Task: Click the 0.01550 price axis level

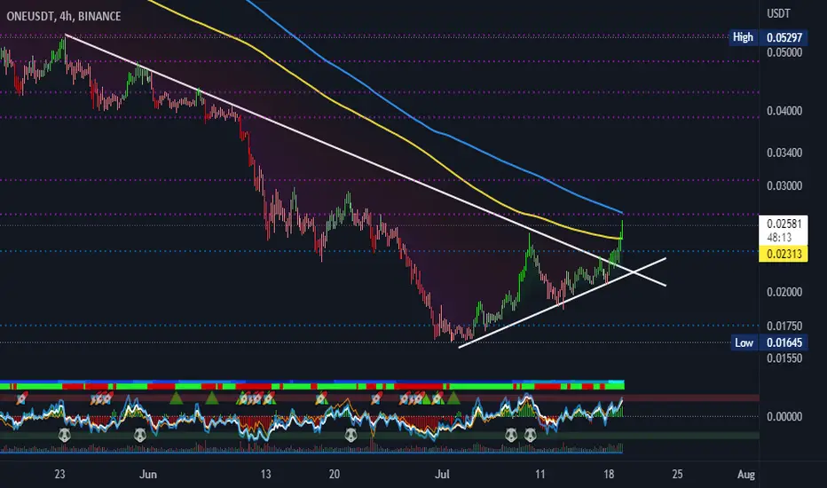Action: pyautogui.click(x=784, y=358)
